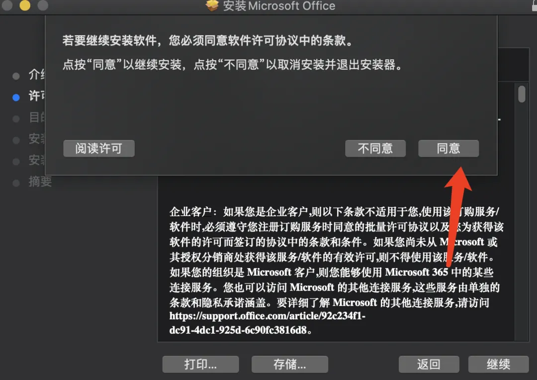
Task: Select the 摘要 (Summary) step in sidebar
Action: (x=40, y=182)
